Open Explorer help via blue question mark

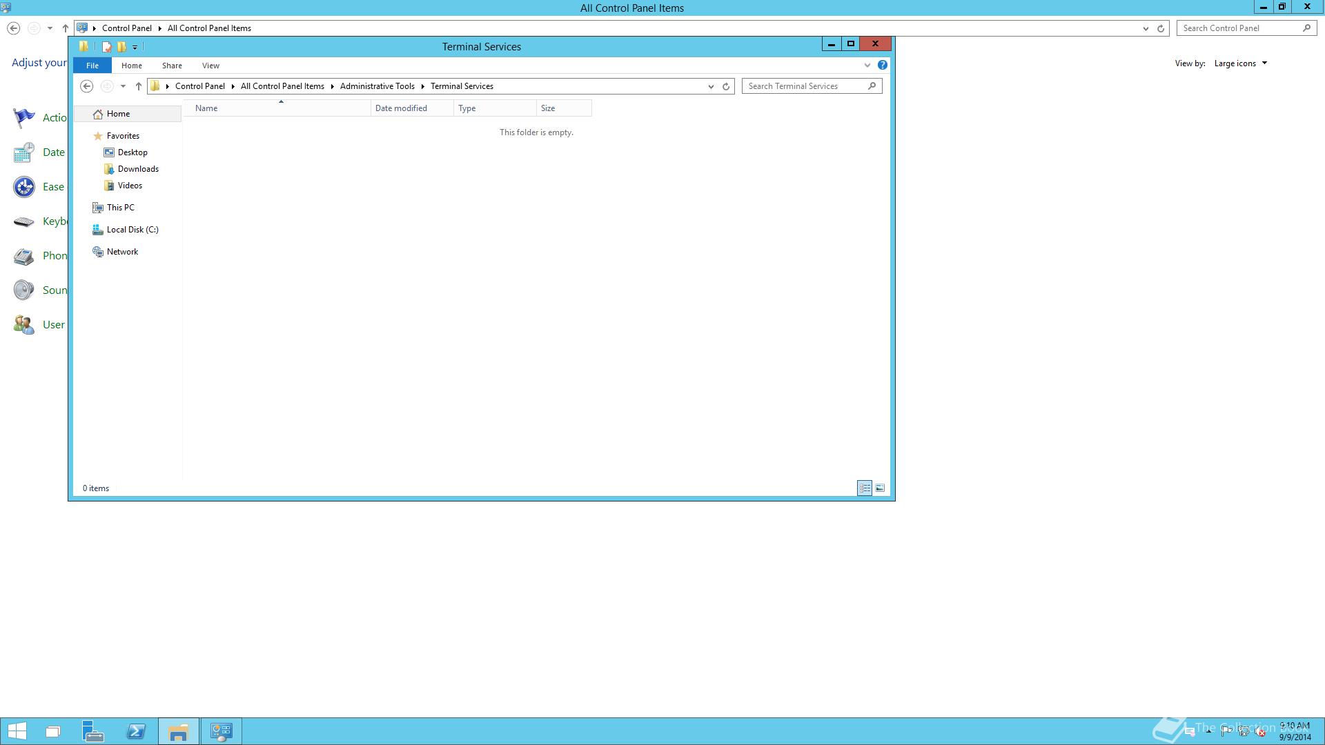click(x=883, y=65)
